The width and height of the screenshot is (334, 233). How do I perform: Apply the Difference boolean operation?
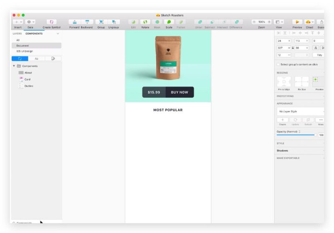click(237, 22)
